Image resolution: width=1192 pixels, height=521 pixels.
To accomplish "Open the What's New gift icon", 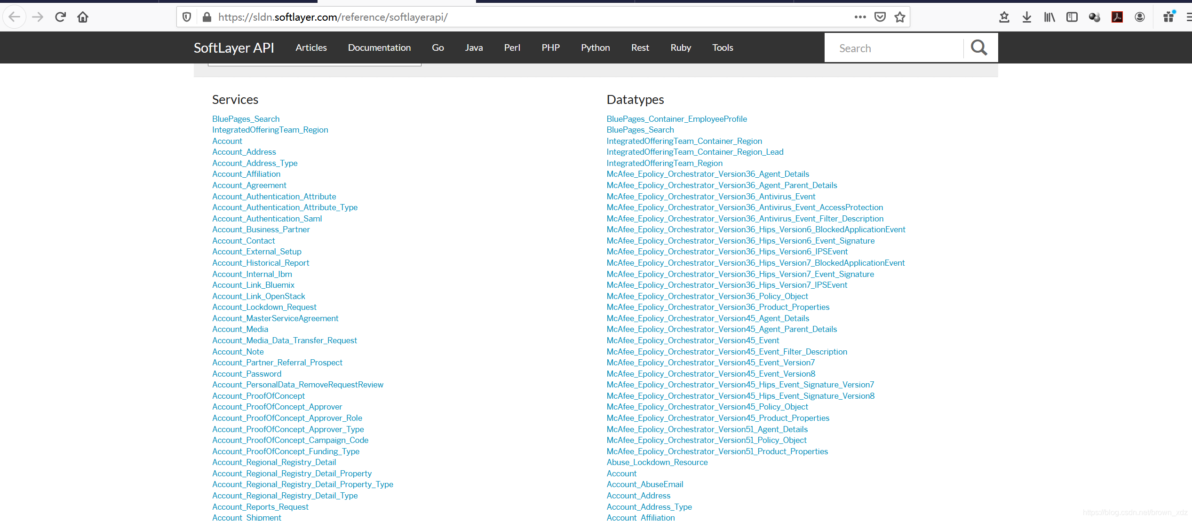I will click(1169, 17).
